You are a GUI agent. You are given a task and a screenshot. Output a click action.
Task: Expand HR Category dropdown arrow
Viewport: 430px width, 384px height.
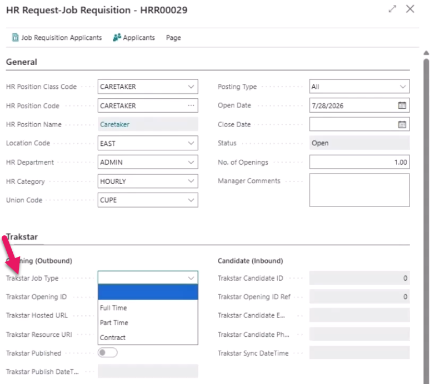191,181
